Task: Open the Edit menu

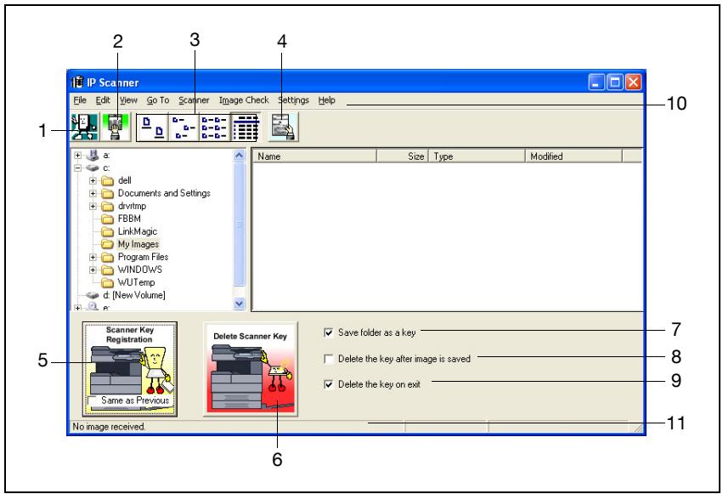Action: [103, 100]
